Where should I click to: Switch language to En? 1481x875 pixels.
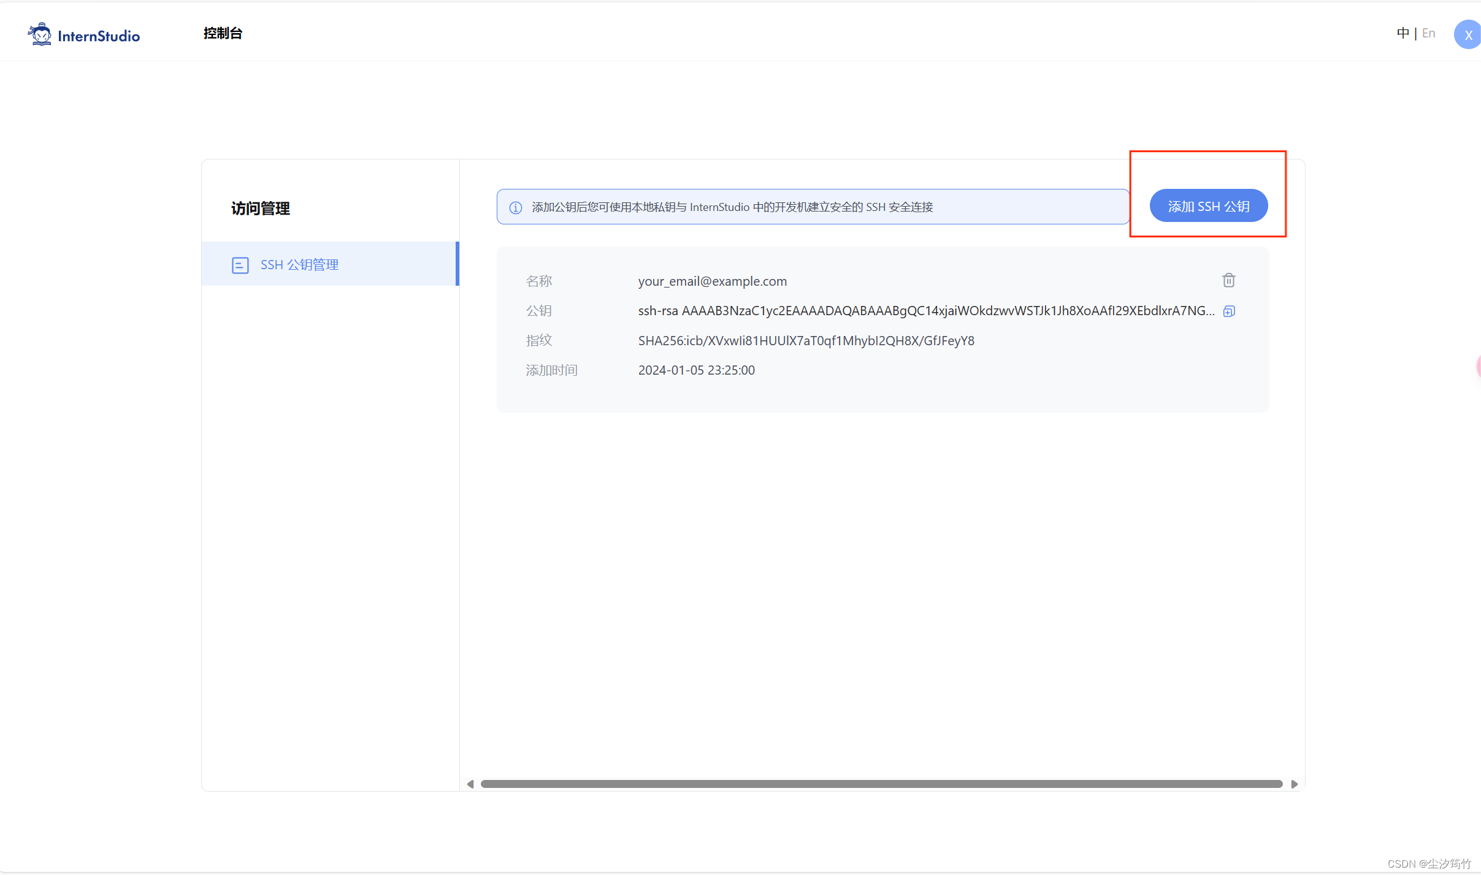tap(1428, 33)
